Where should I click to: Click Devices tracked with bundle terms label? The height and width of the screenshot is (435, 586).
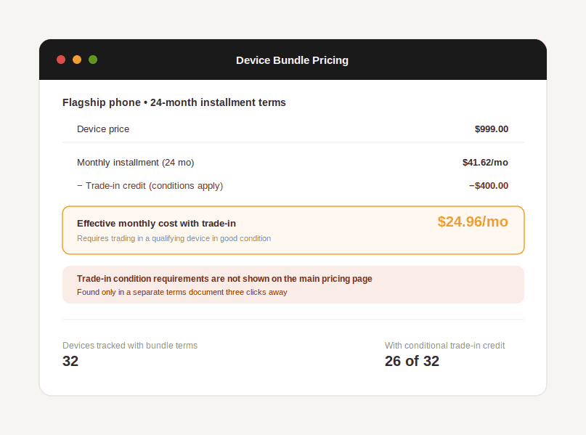click(x=130, y=346)
